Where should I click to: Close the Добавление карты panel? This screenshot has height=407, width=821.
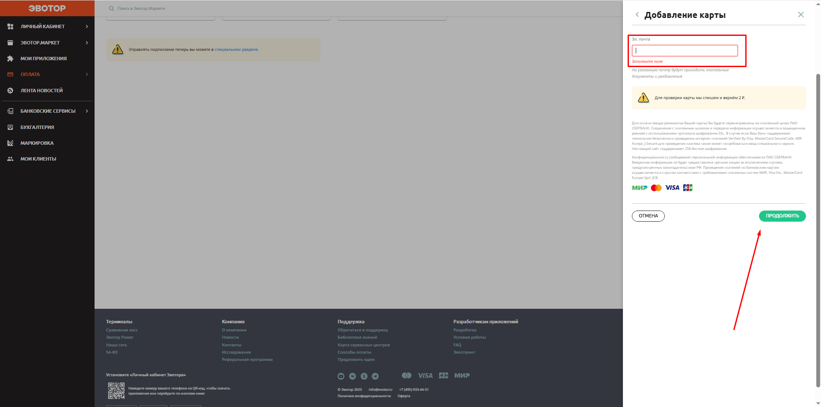pyautogui.click(x=801, y=15)
